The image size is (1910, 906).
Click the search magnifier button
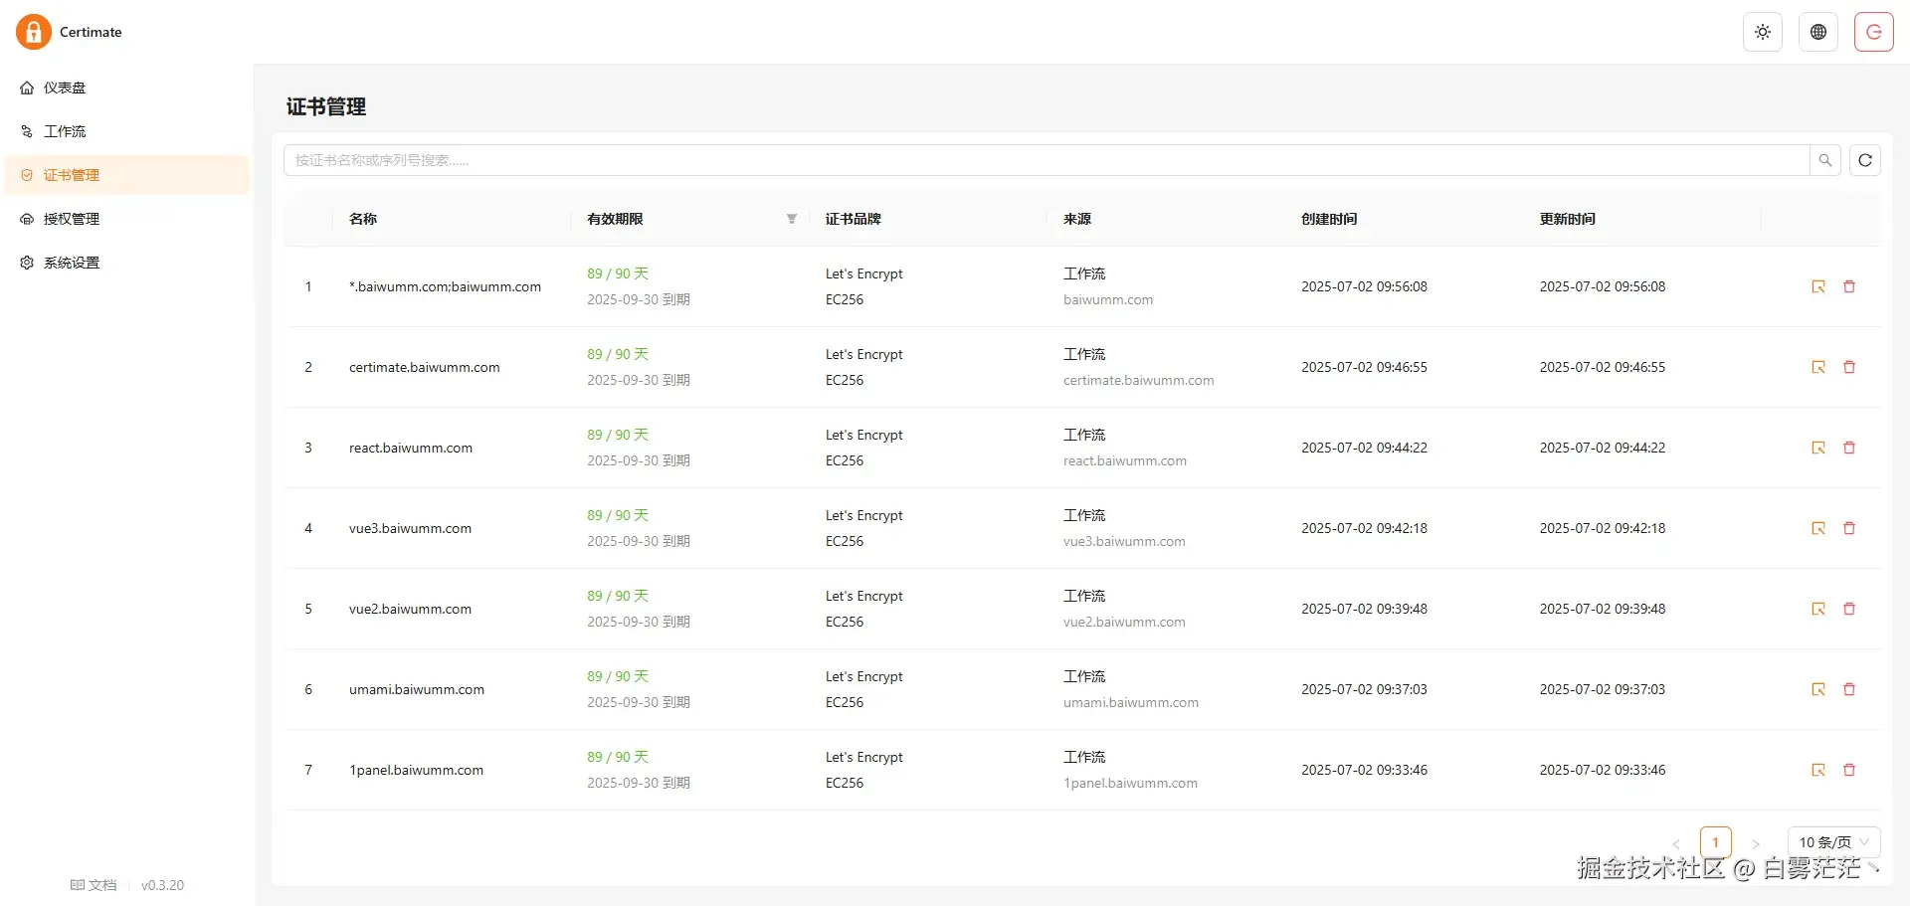tap(1825, 160)
